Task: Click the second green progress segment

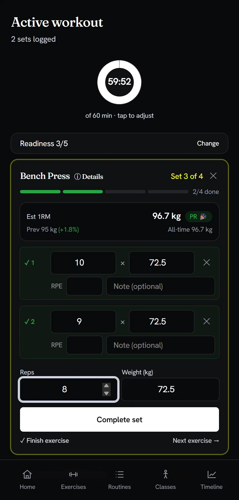Action: (x=83, y=192)
